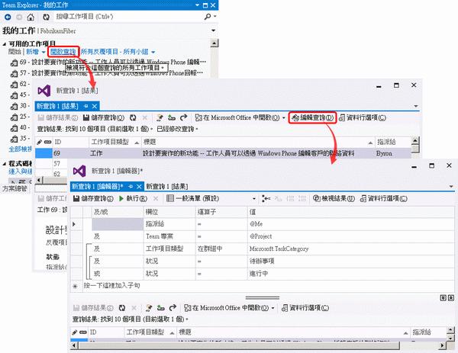Switch to 新查詢 1 [結果] tab in editor window

[166, 187]
